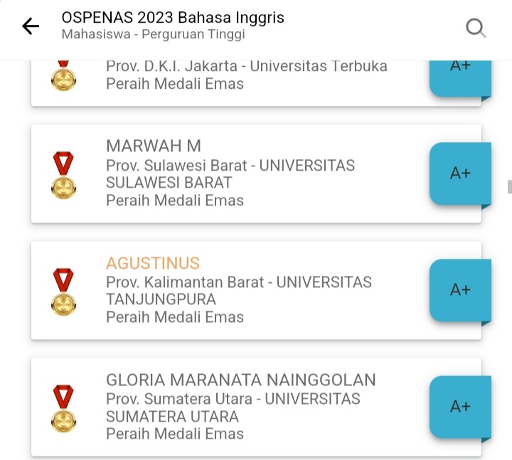The width and height of the screenshot is (512, 460).
Task: Click the scrollbar thumb on right edge
Action: tap(508, 187)
